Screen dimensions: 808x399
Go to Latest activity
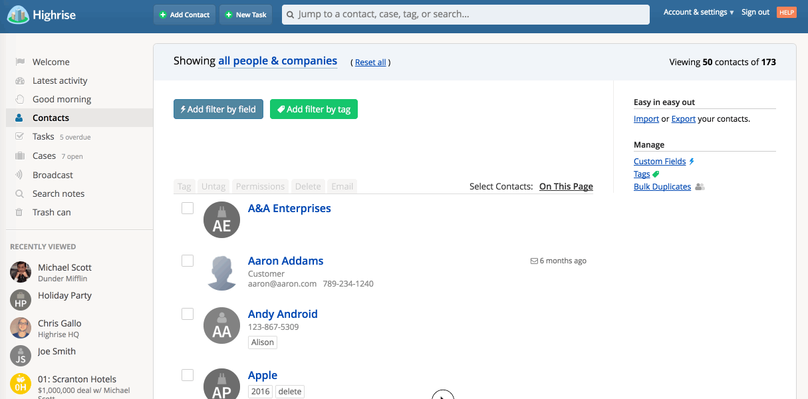coord(60,80)
